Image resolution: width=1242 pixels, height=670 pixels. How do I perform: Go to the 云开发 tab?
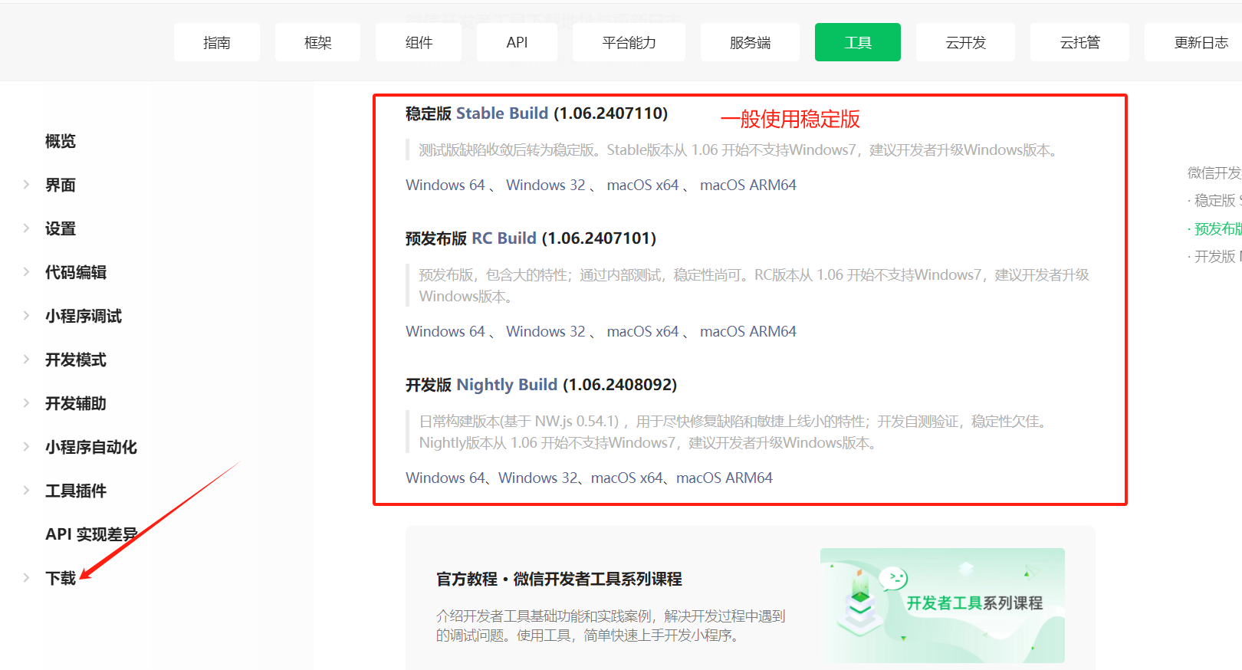pyautogui.click(x=965, y=42)
